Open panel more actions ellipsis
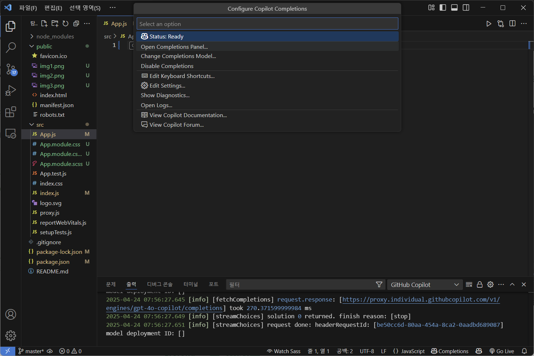 [501, 284]
